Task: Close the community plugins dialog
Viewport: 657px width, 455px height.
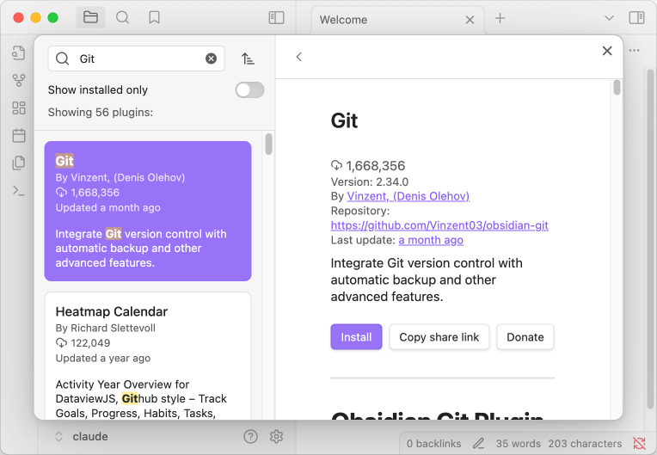Action: coord(607,51)
